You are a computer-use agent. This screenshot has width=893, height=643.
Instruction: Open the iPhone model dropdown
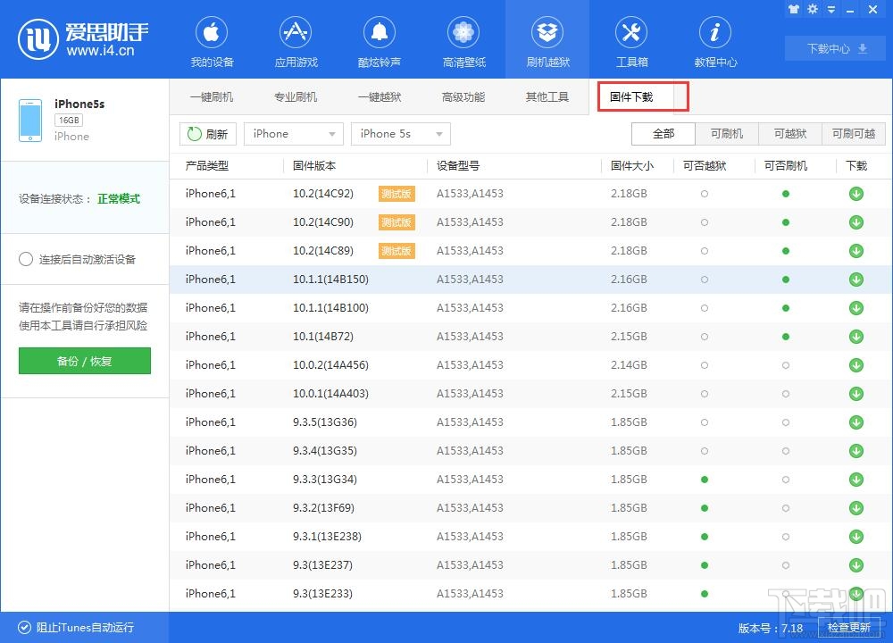[293, 133]
